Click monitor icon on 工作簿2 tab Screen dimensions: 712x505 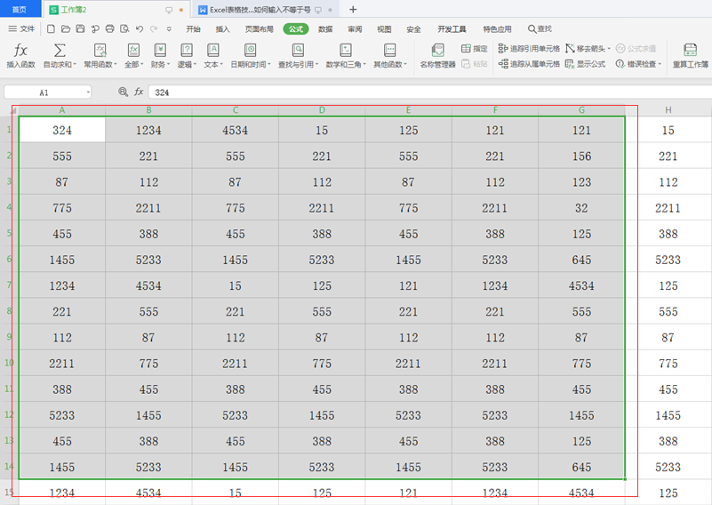tap(169, 10)
